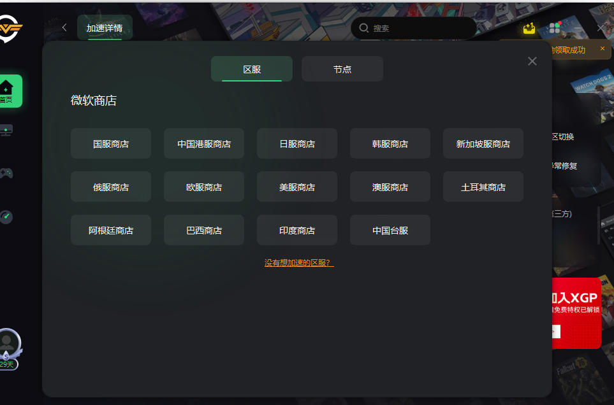Image resolution: width=614 pixels, height=405 pixels.
Task: Pick 巴西商店 region
Action: point(204,231)
